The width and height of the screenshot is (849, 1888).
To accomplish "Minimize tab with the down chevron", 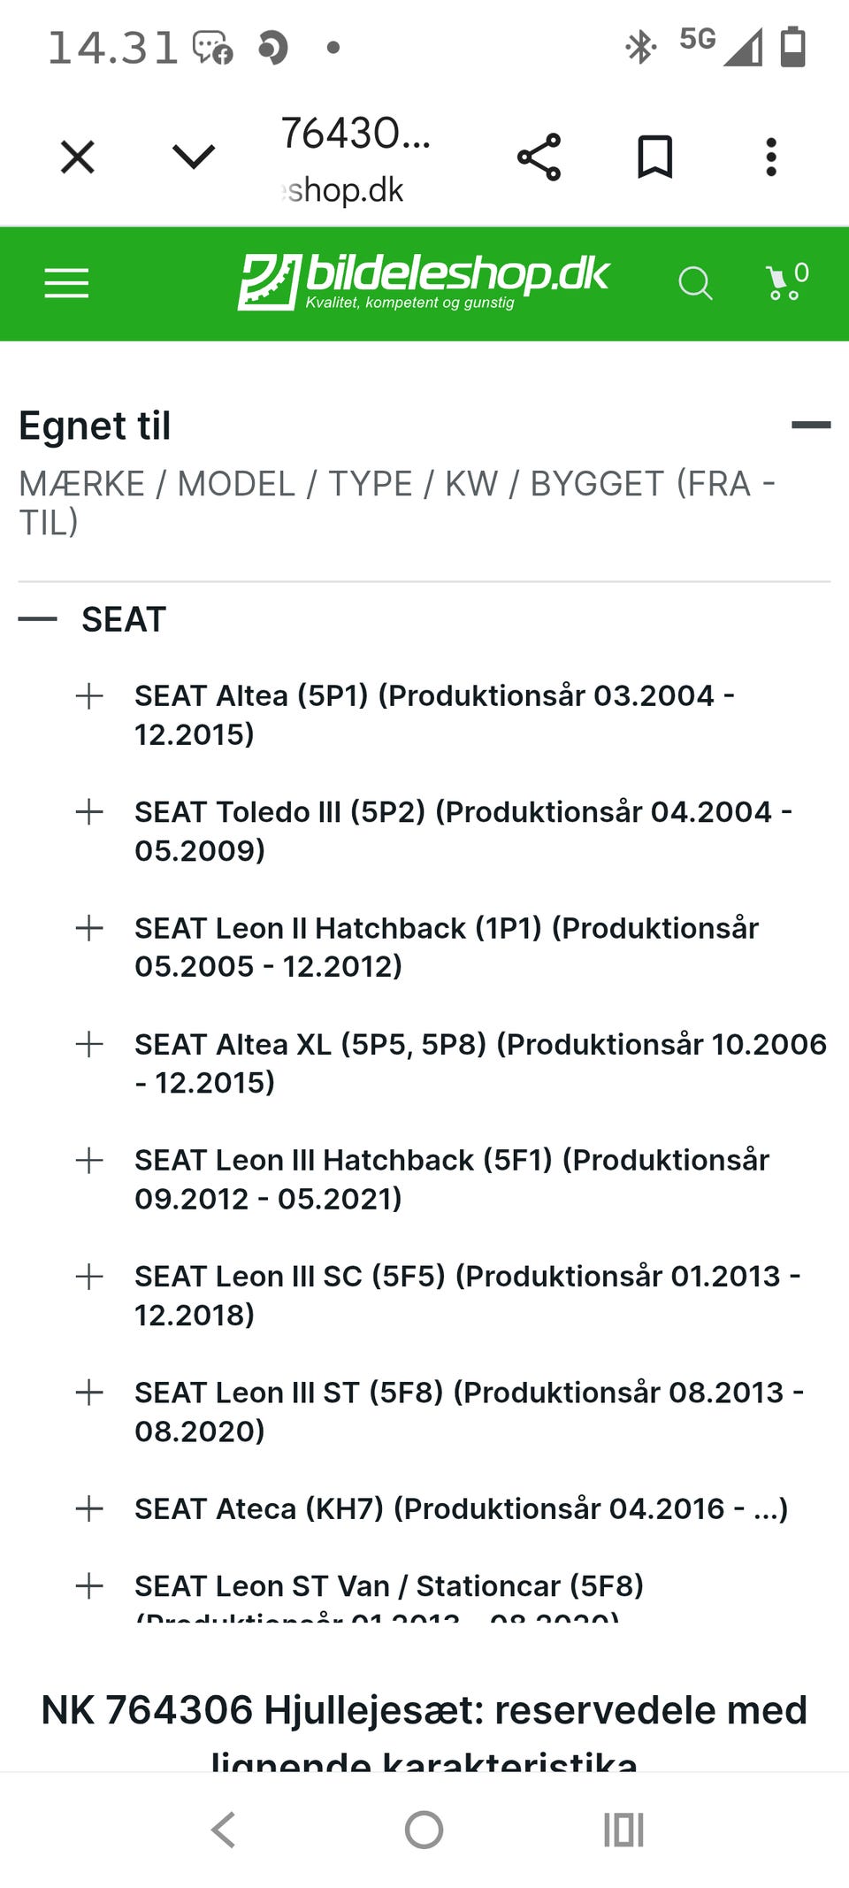I will tap(194, 157).
